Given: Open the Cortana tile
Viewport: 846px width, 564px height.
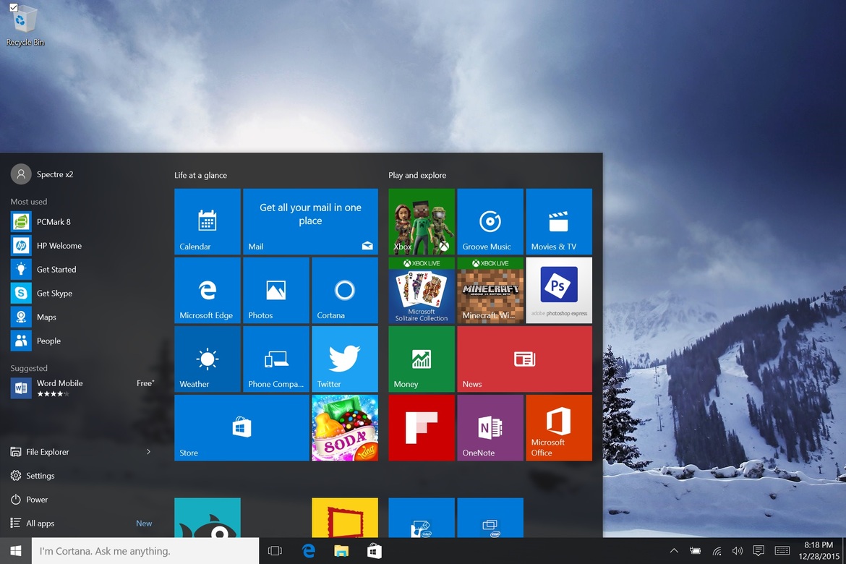Looking at the screenshot, I should click(x=345, y=291).
